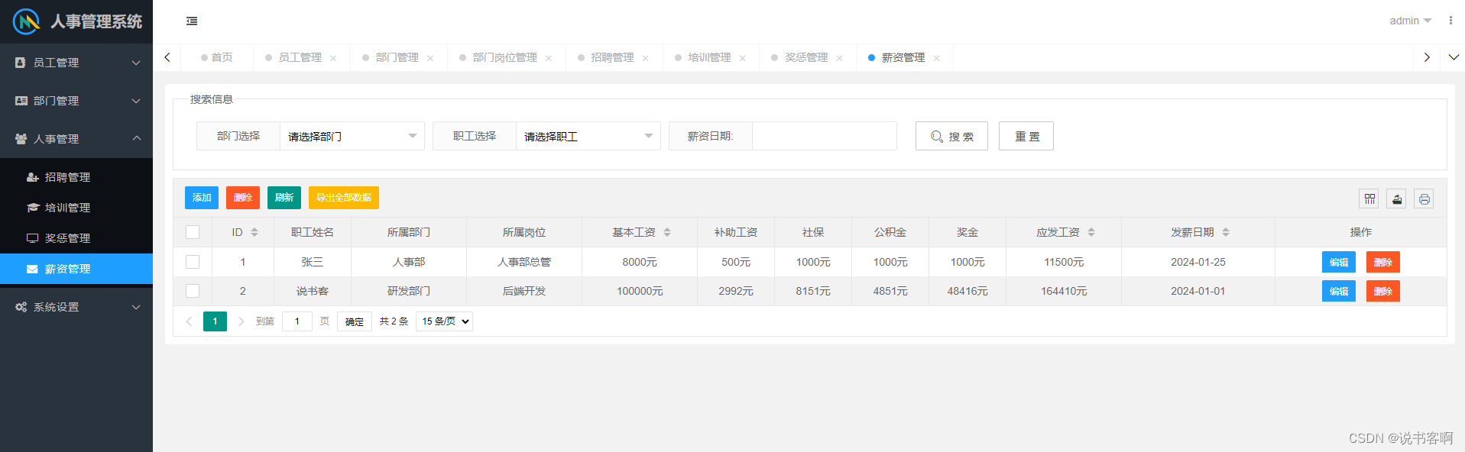Screen dimensions: 1465x452
Task: Sort by ID column arrows
Action: 254,232
